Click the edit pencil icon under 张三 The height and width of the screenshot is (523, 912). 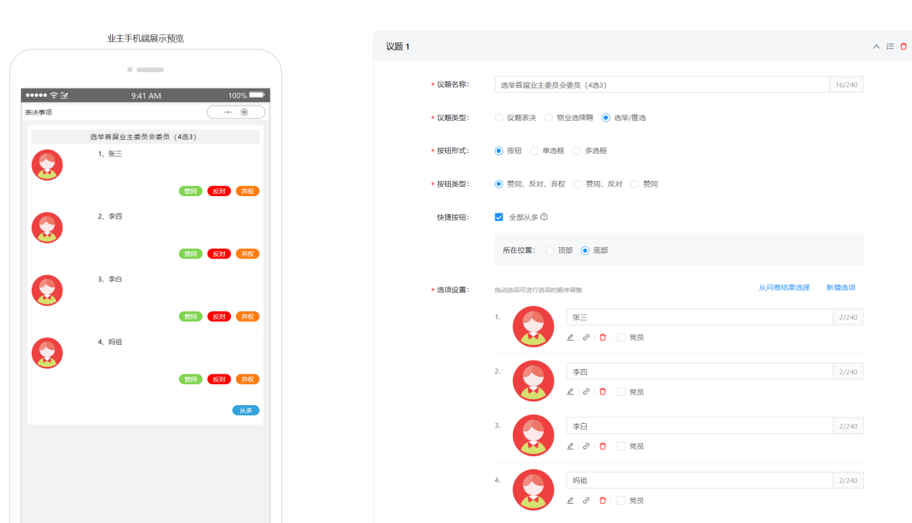pos(570,338)
